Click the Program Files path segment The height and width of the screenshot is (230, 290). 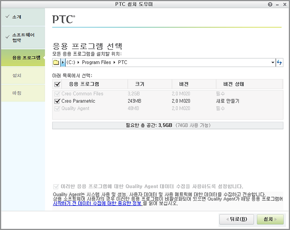[96, 62]
